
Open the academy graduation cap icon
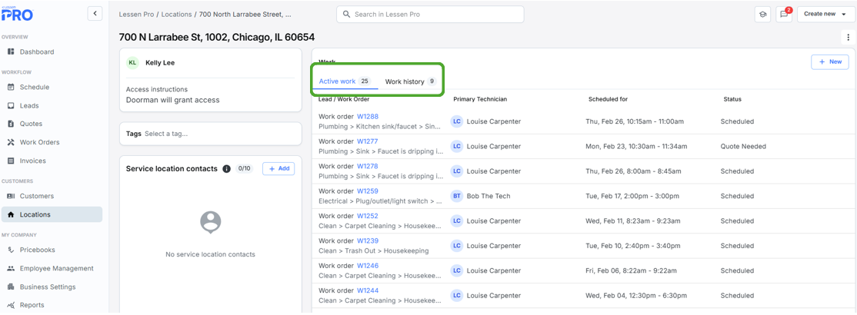click(762, 15)
